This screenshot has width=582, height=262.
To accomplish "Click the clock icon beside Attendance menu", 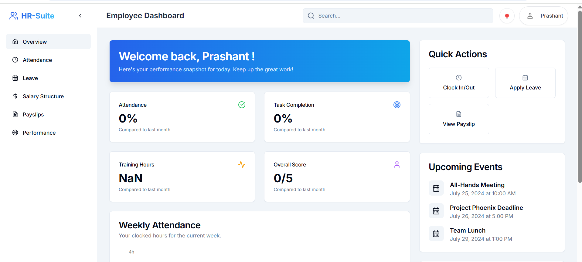I will point(15,60).
